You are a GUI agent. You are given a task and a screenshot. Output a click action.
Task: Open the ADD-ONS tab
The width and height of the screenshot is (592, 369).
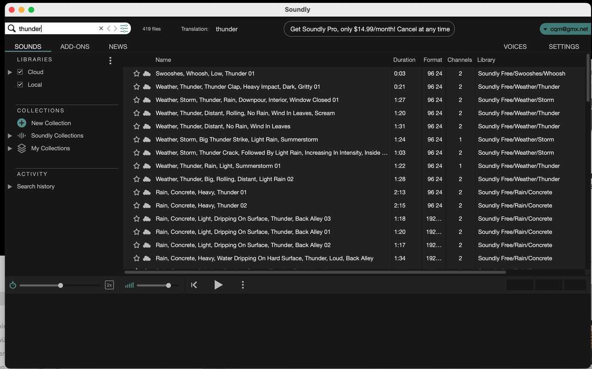(x=75, y=47)
